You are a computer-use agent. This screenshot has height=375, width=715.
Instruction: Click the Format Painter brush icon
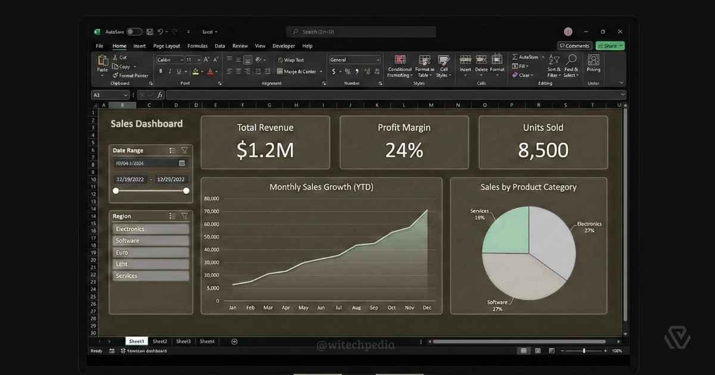tap(115, 76)
